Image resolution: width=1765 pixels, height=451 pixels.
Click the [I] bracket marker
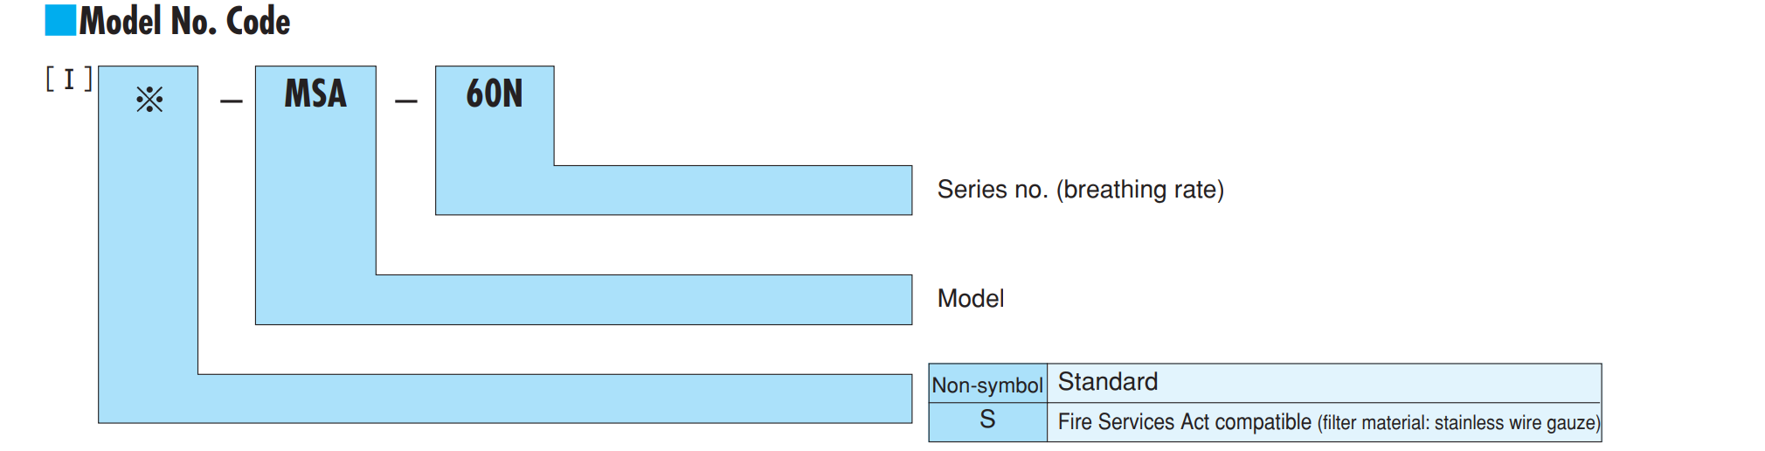tap(69, 79)
